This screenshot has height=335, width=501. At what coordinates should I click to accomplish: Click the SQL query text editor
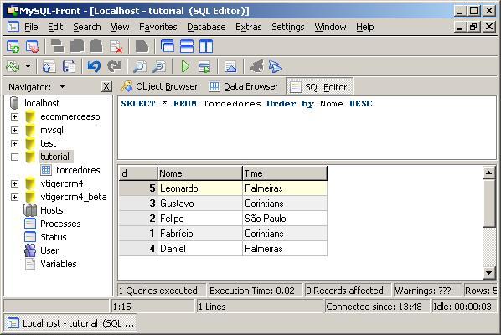[x=307, y=128]
